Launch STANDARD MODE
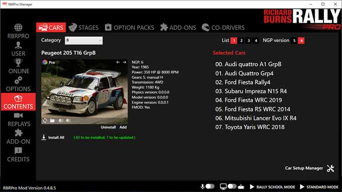The height and width of the screenshot is (192, 342). pos(319,187)
